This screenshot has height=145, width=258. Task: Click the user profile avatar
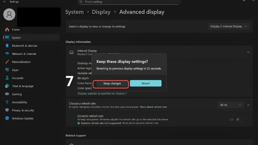click(x=9, y=15)
